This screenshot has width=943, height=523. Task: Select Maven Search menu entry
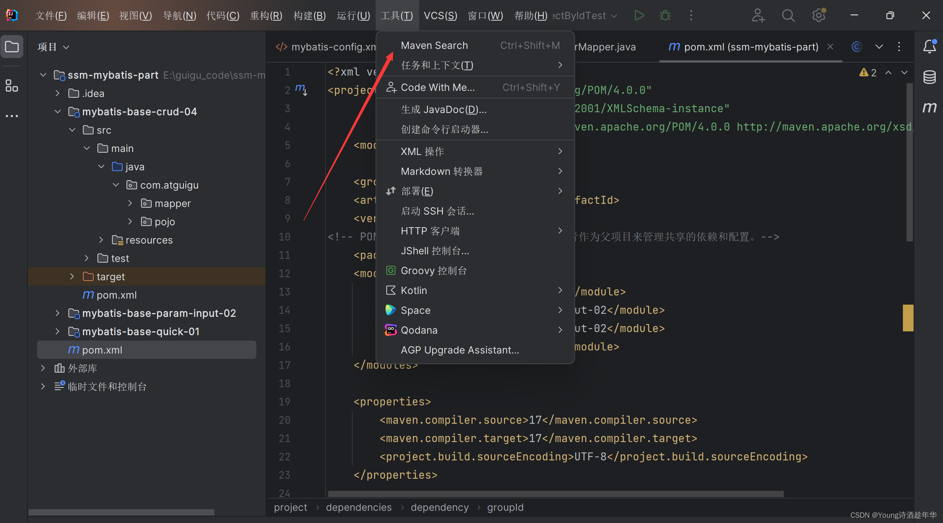pos(434,45)
